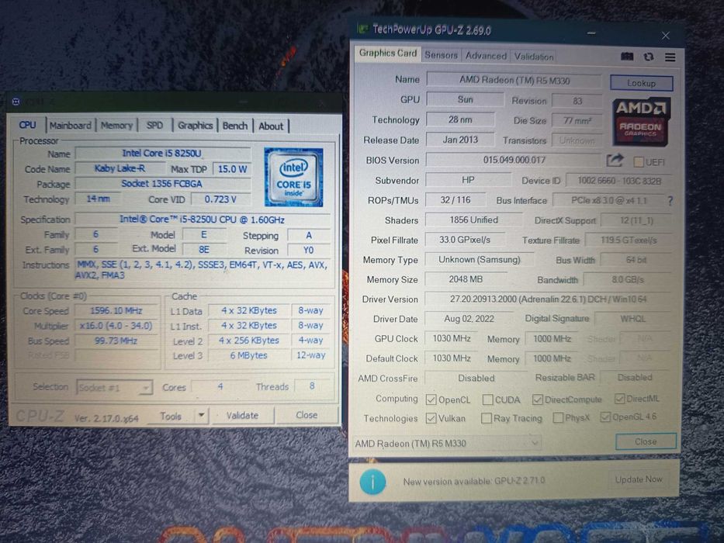
Task: Click the GPU Name field in GPU-Z
Action: (x=514, y=81)
